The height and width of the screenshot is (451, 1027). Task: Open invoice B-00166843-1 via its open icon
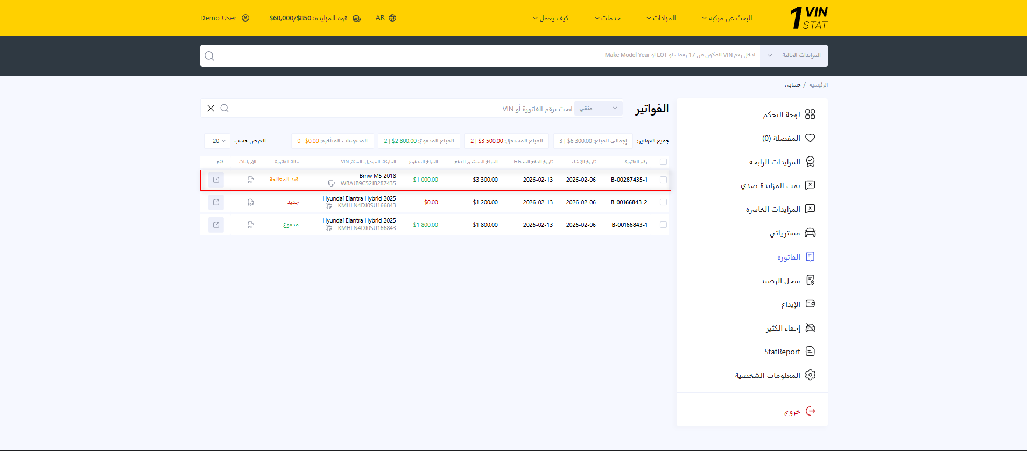click(x=216, y=225)
